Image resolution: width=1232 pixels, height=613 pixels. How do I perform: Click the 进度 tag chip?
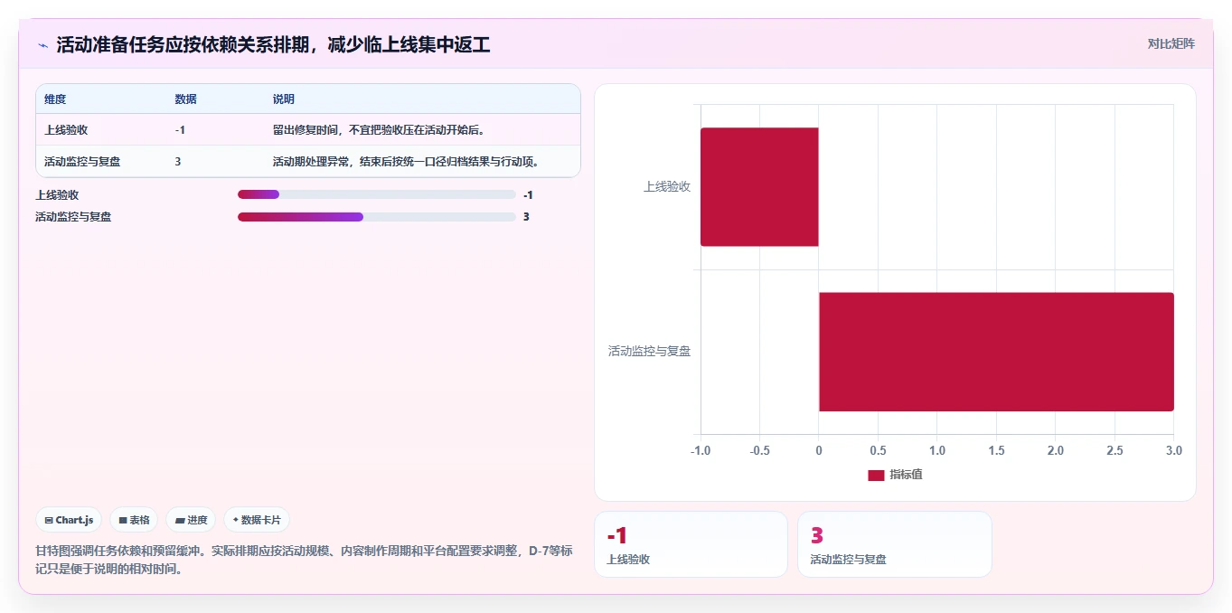coord(191,520)
